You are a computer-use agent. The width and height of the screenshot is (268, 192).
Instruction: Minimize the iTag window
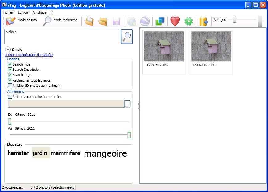(249, 5)
